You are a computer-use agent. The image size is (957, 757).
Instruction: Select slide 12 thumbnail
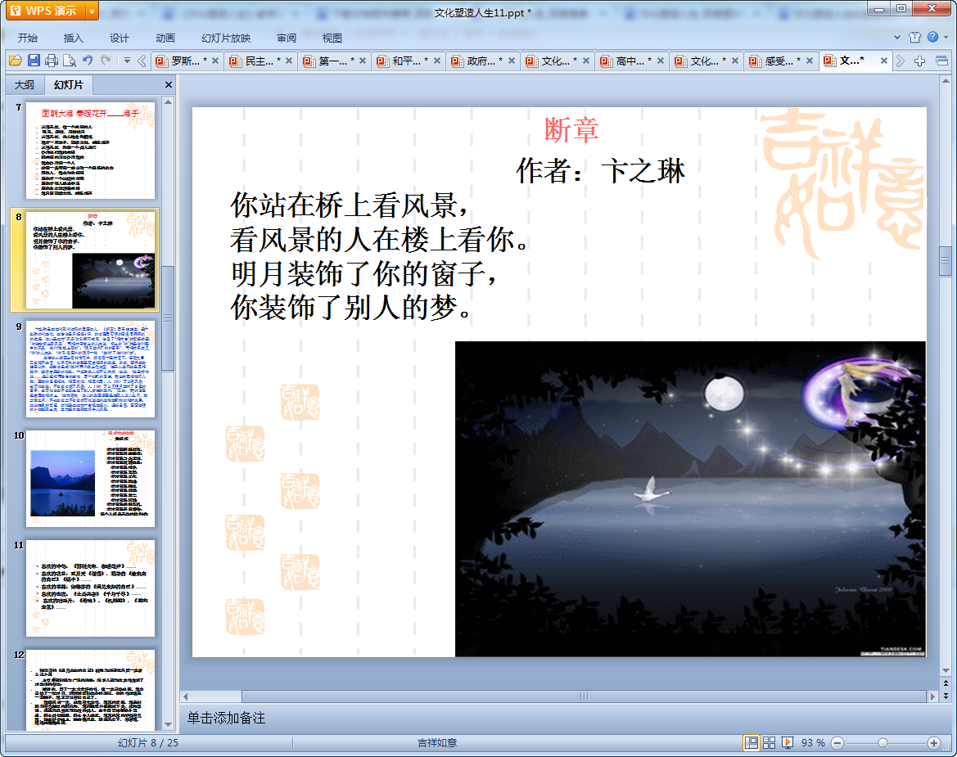click(x=90, y=690)
